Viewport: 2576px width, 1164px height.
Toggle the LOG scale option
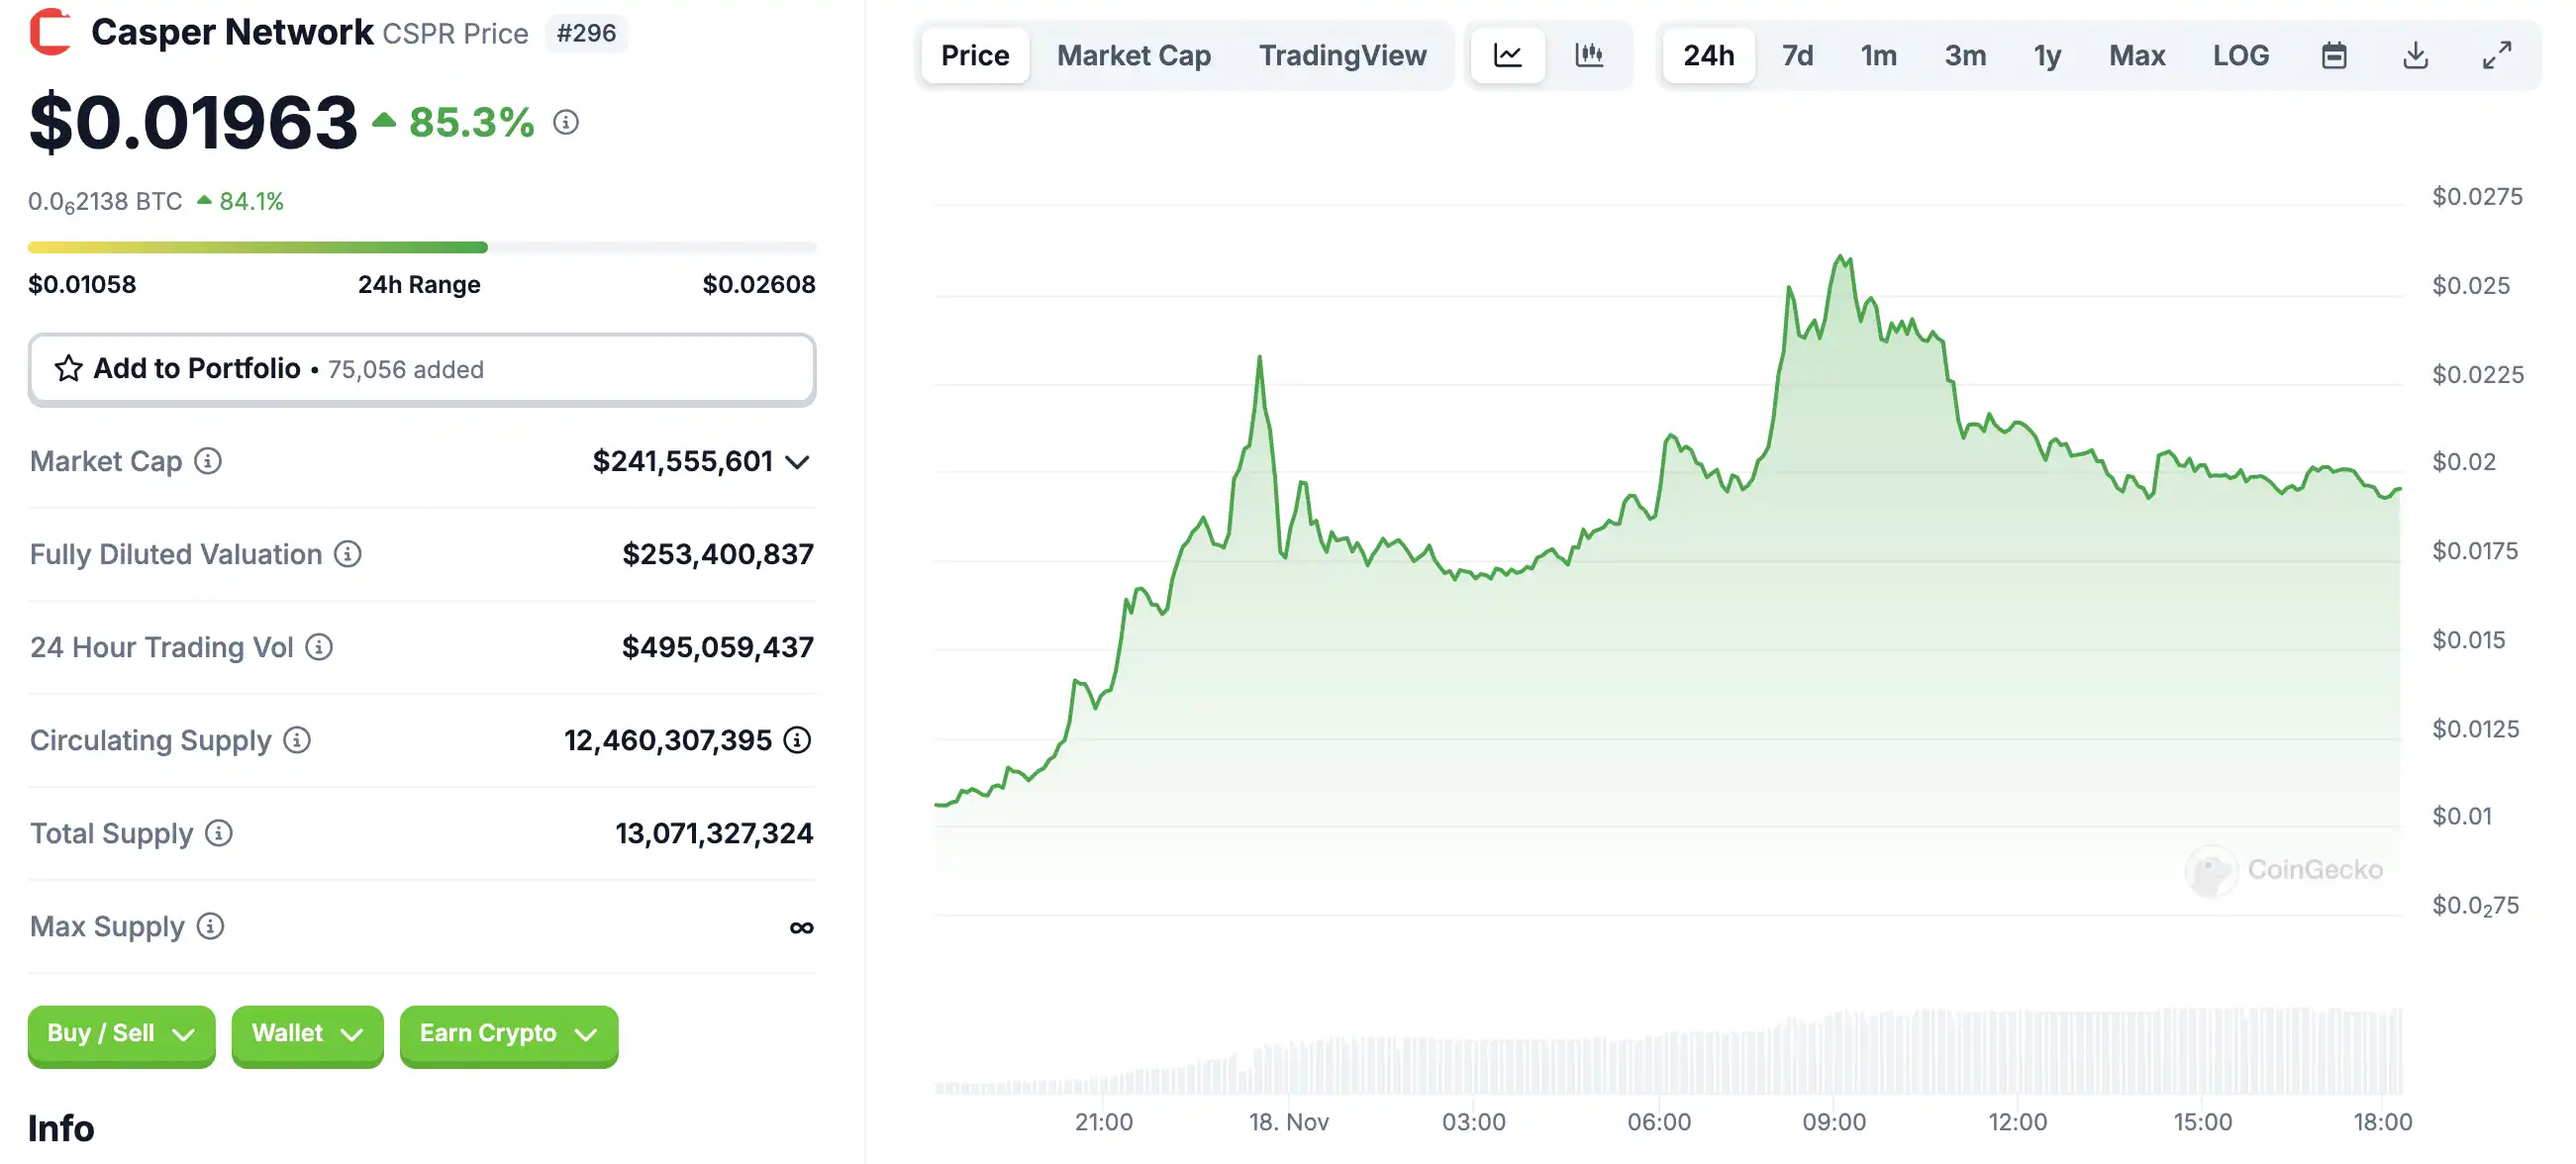click(x=2240, y=55)
